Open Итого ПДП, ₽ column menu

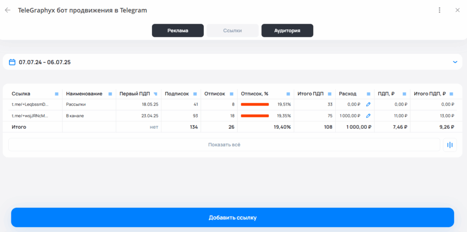click(x=452, y=94)
